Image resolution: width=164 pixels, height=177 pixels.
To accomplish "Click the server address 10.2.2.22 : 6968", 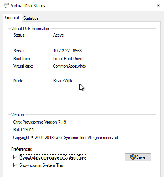I will coord(67,51).
